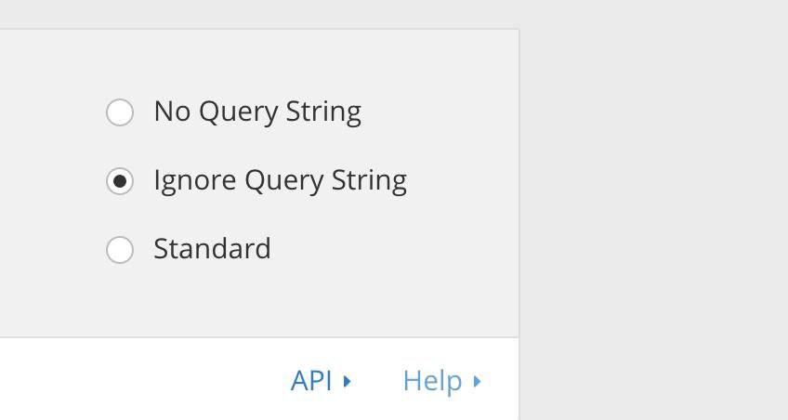This screenshot has height=420, width=788.
Task: Open the Help link text
Action: click(x=432, y=381)
